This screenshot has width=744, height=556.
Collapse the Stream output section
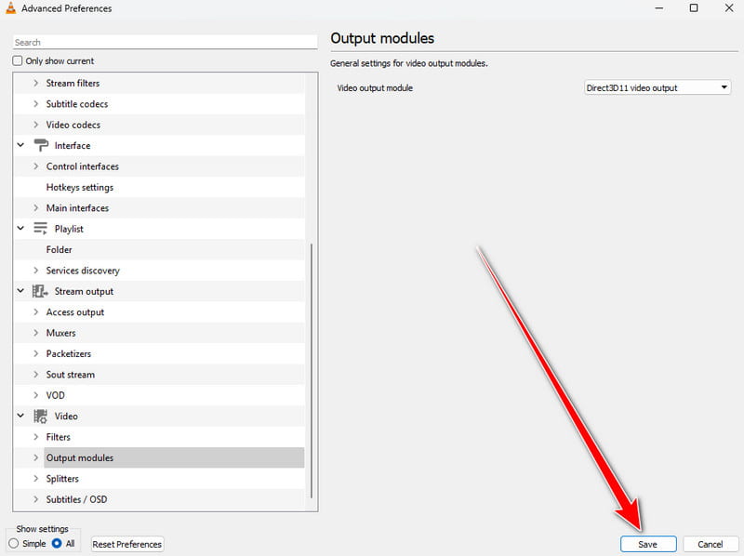click(x=20, y=291)
